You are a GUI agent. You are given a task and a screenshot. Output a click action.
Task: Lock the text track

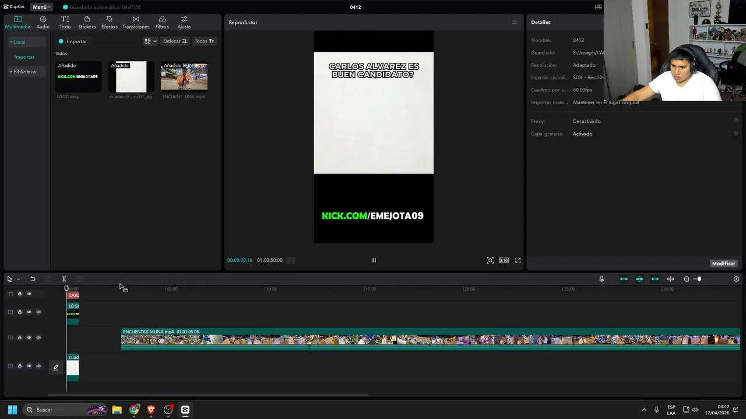(19, 294)
